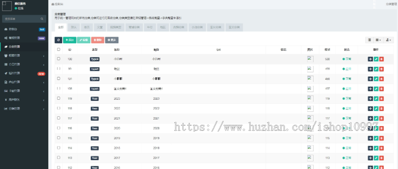The height and width of the screenshot is (169, 398).
Task: Click the drag handle in Year 2022 row
Action: [x=370, y=108]
